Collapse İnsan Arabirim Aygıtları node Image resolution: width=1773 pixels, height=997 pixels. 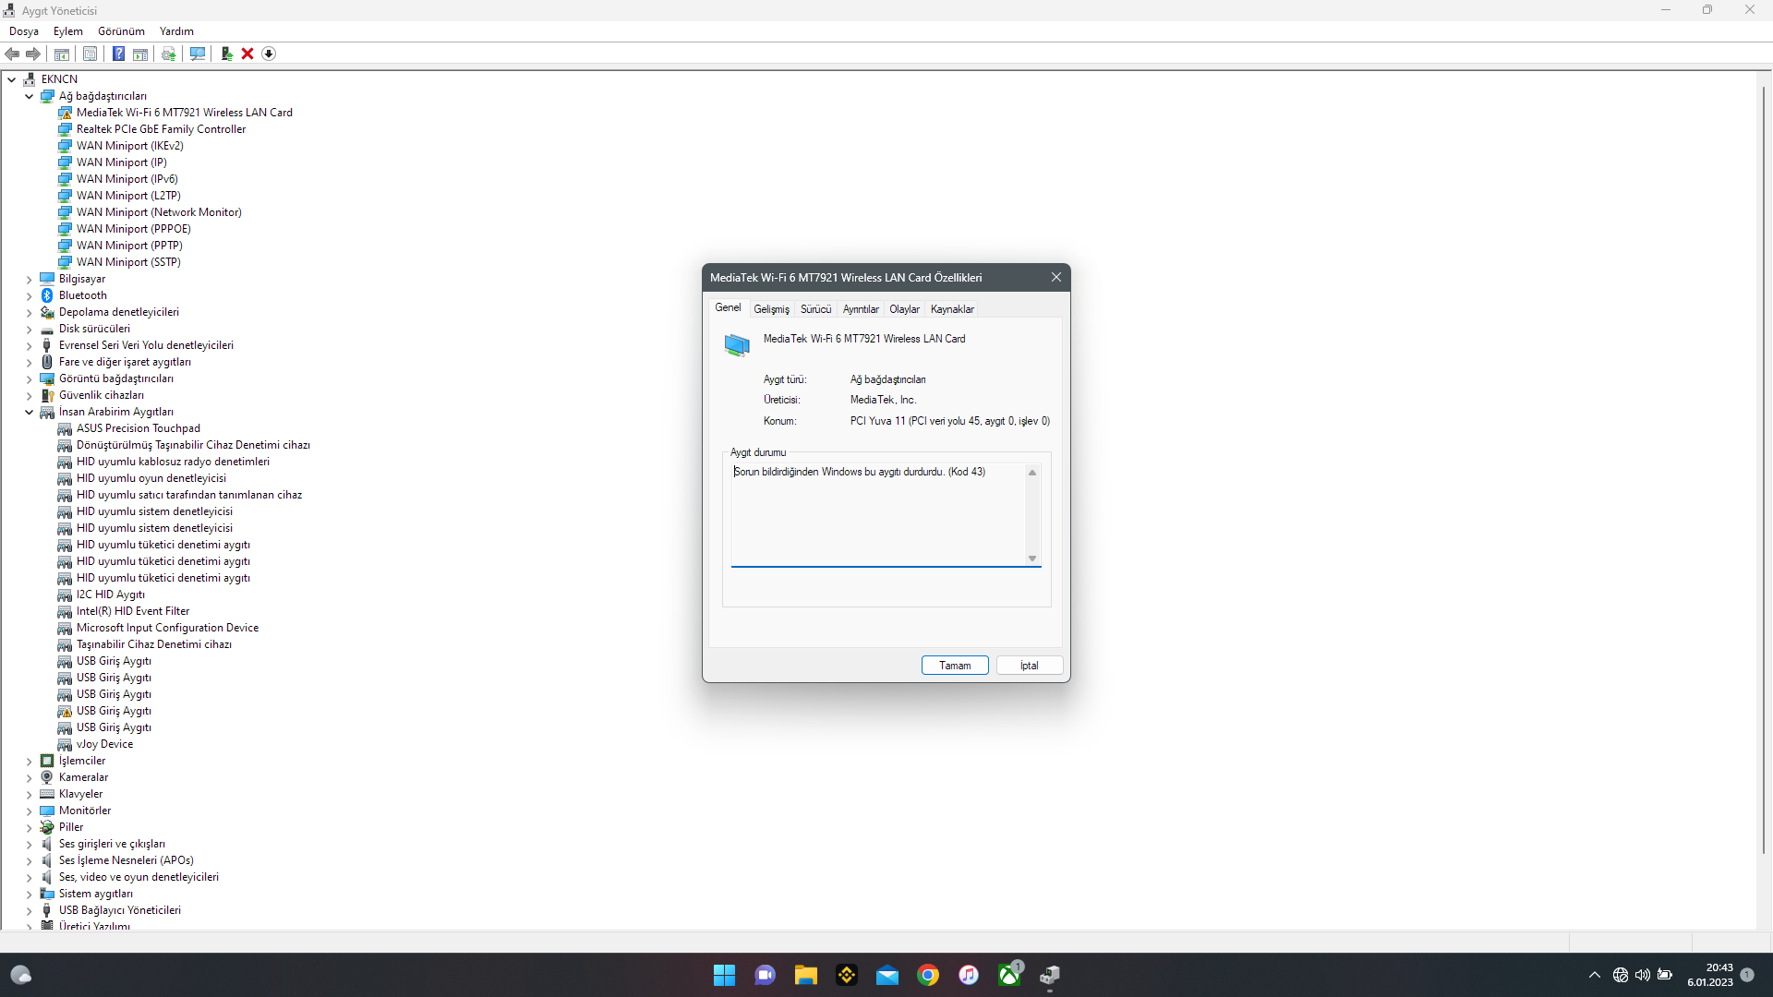[x=29, y=412]
